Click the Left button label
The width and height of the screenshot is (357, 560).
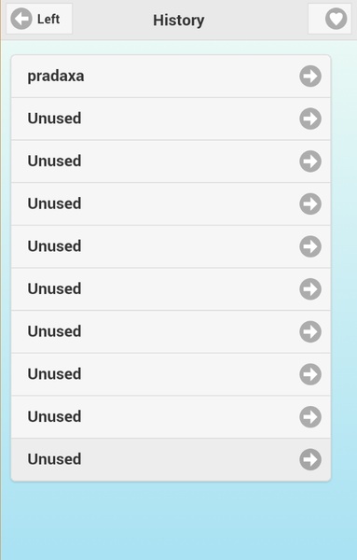(x=48, y=19)
